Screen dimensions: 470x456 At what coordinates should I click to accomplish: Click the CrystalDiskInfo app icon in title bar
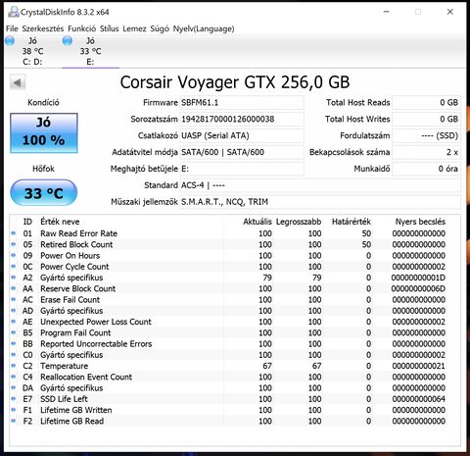[14, 12]
